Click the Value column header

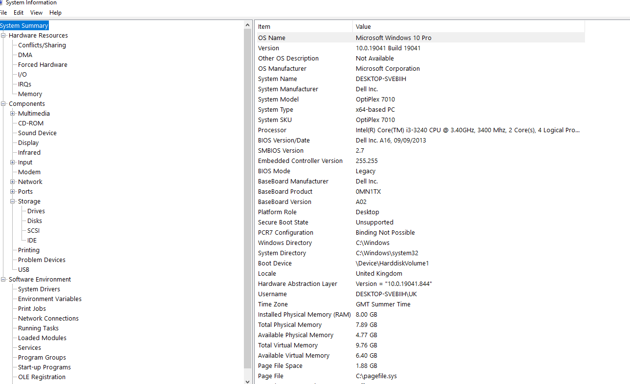[x=468, y=26]
